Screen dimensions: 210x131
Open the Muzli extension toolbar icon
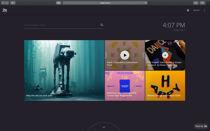click(x=59, y=3)
